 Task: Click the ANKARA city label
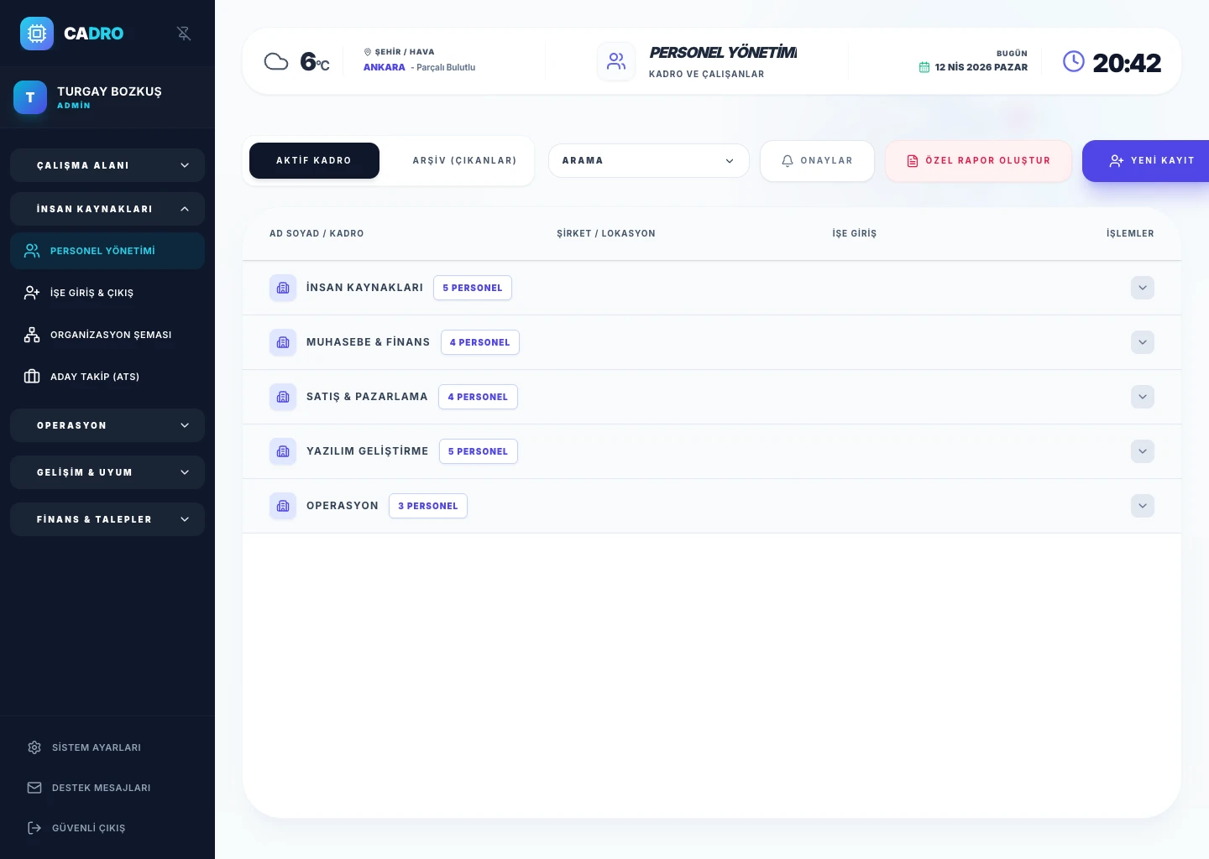(x=385, y=67)
